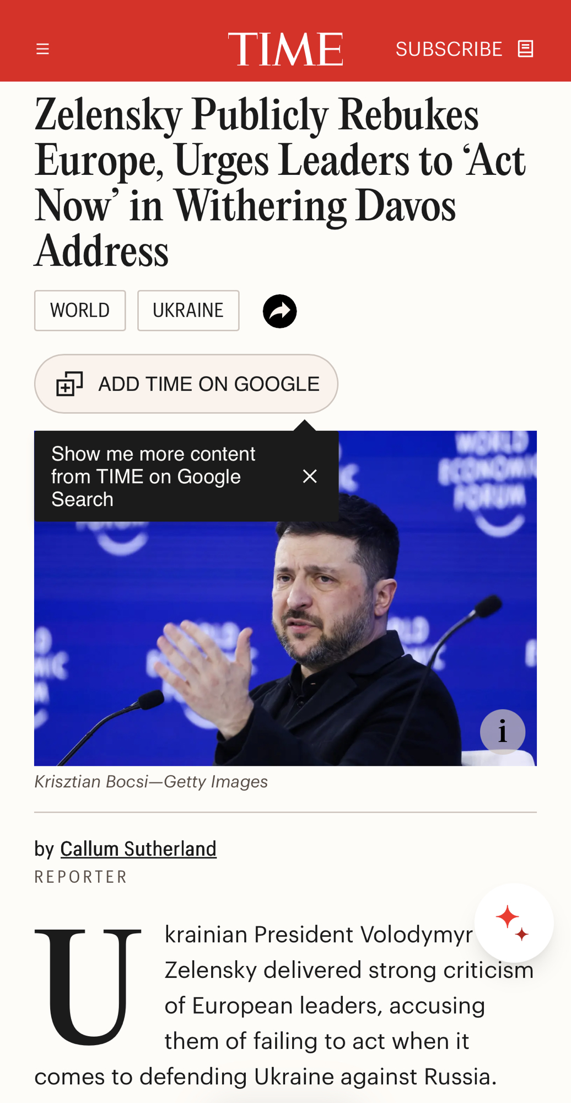The image size is (571, 1103).
Task: Click the plus-square icon in Google button
Action: 69,383
